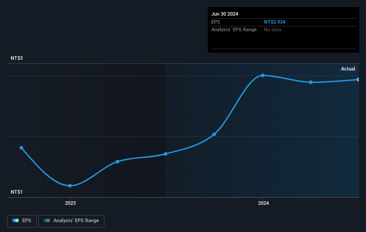Viewport: 366px width, 232px height.
Task: Select the peak data point above 2024
Action: click(263, 75)
